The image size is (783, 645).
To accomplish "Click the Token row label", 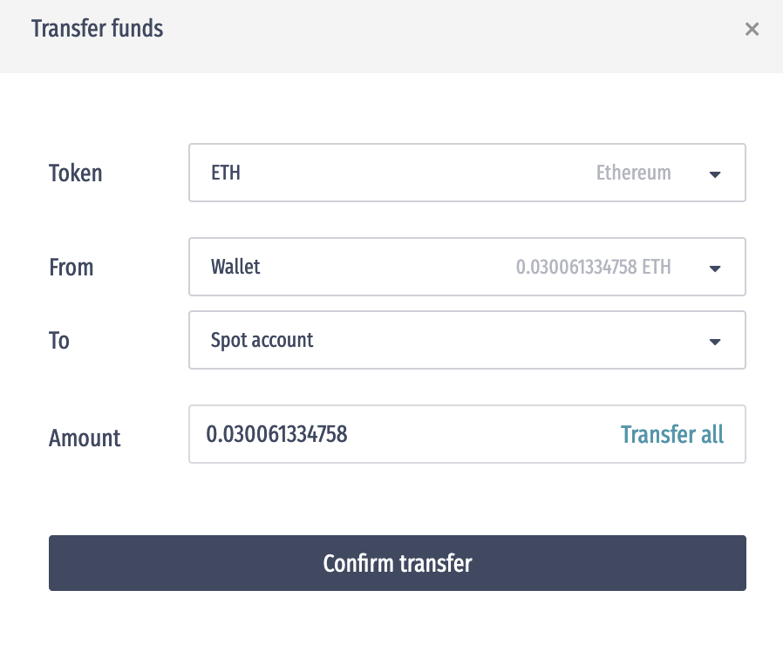I will [x=75, y=173].
